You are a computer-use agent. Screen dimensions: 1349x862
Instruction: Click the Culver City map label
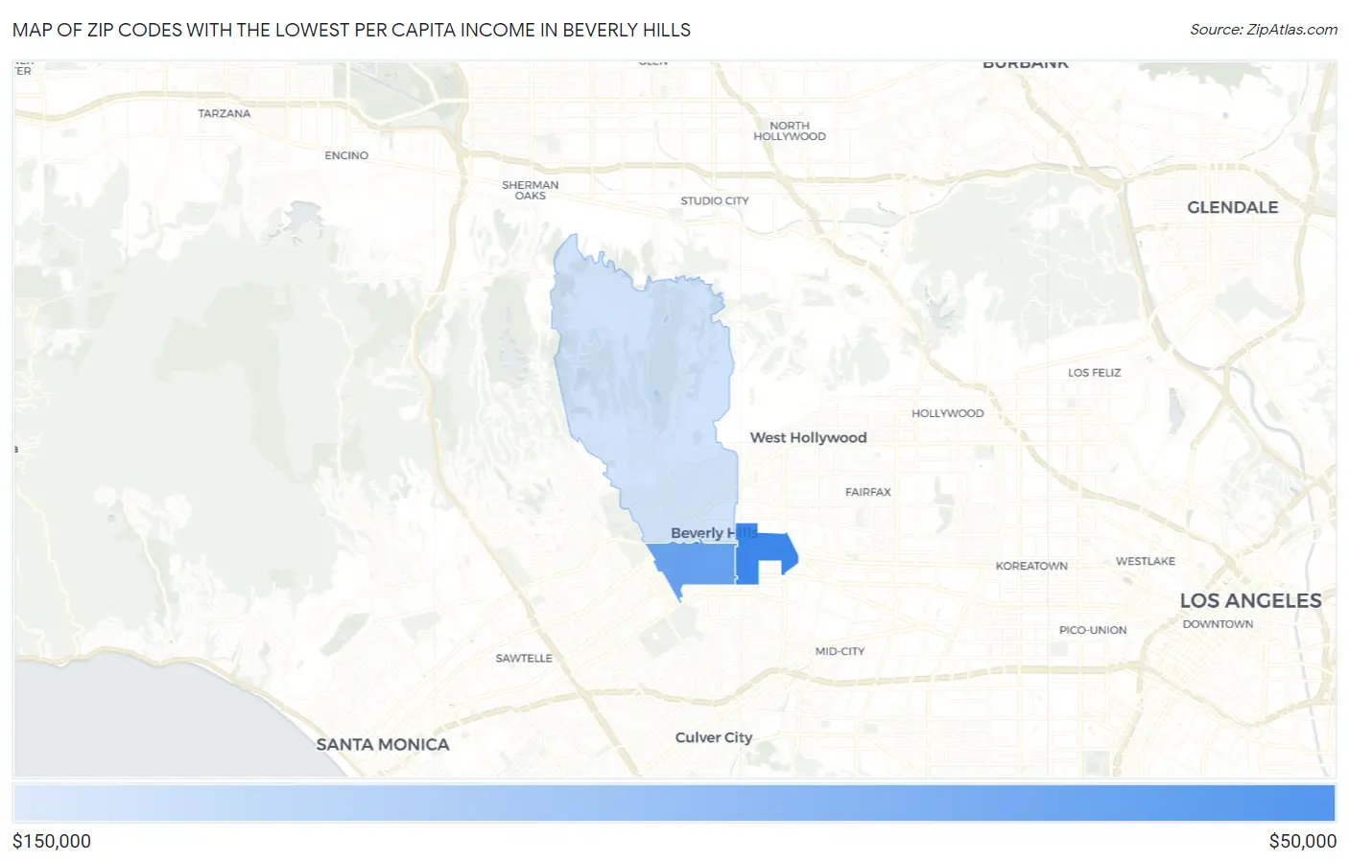714,737
